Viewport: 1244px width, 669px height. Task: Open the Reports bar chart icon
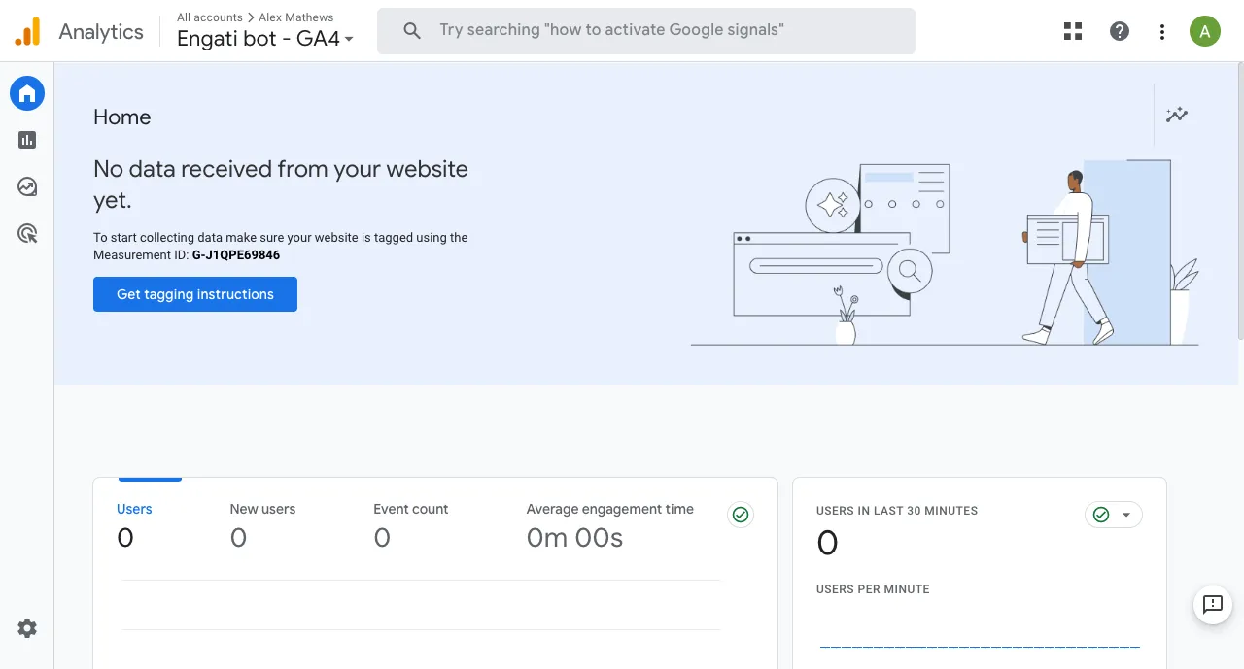(x=27, y=140)
